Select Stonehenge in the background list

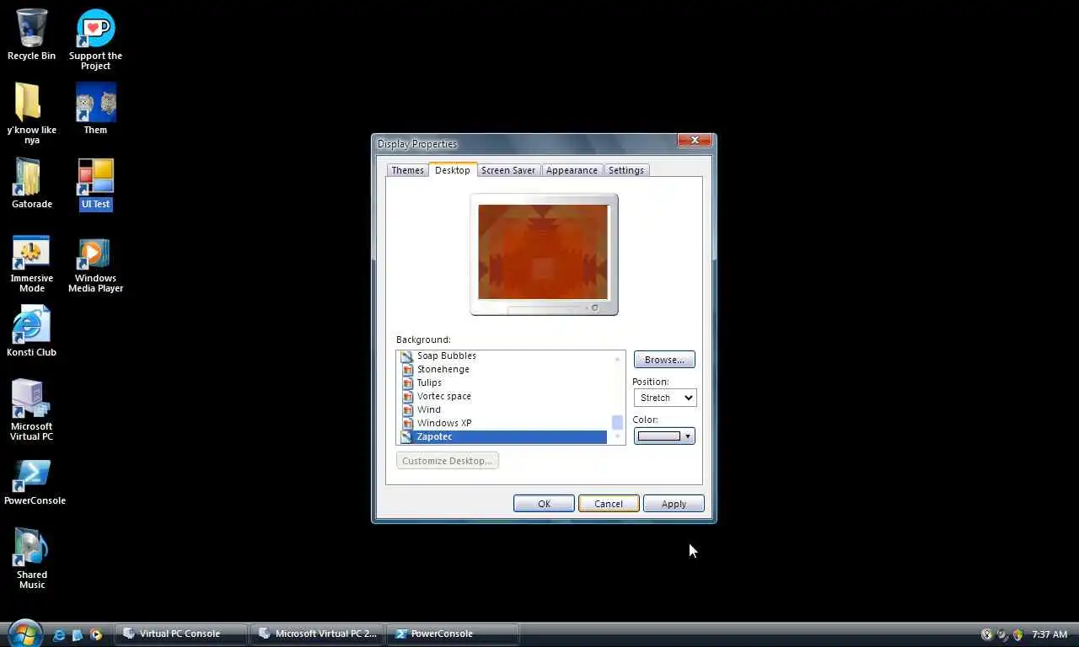pos(443,369)
